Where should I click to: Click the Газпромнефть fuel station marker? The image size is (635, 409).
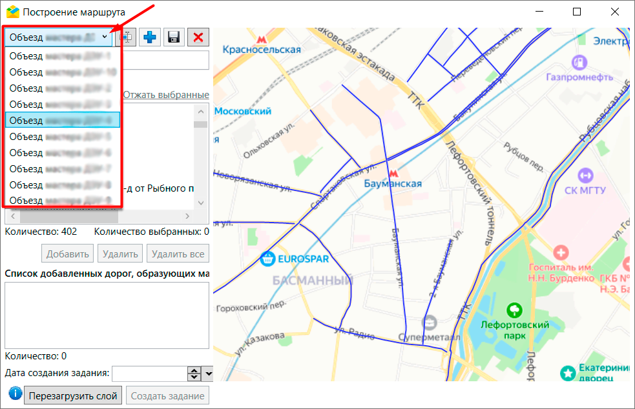click(579, 63)
